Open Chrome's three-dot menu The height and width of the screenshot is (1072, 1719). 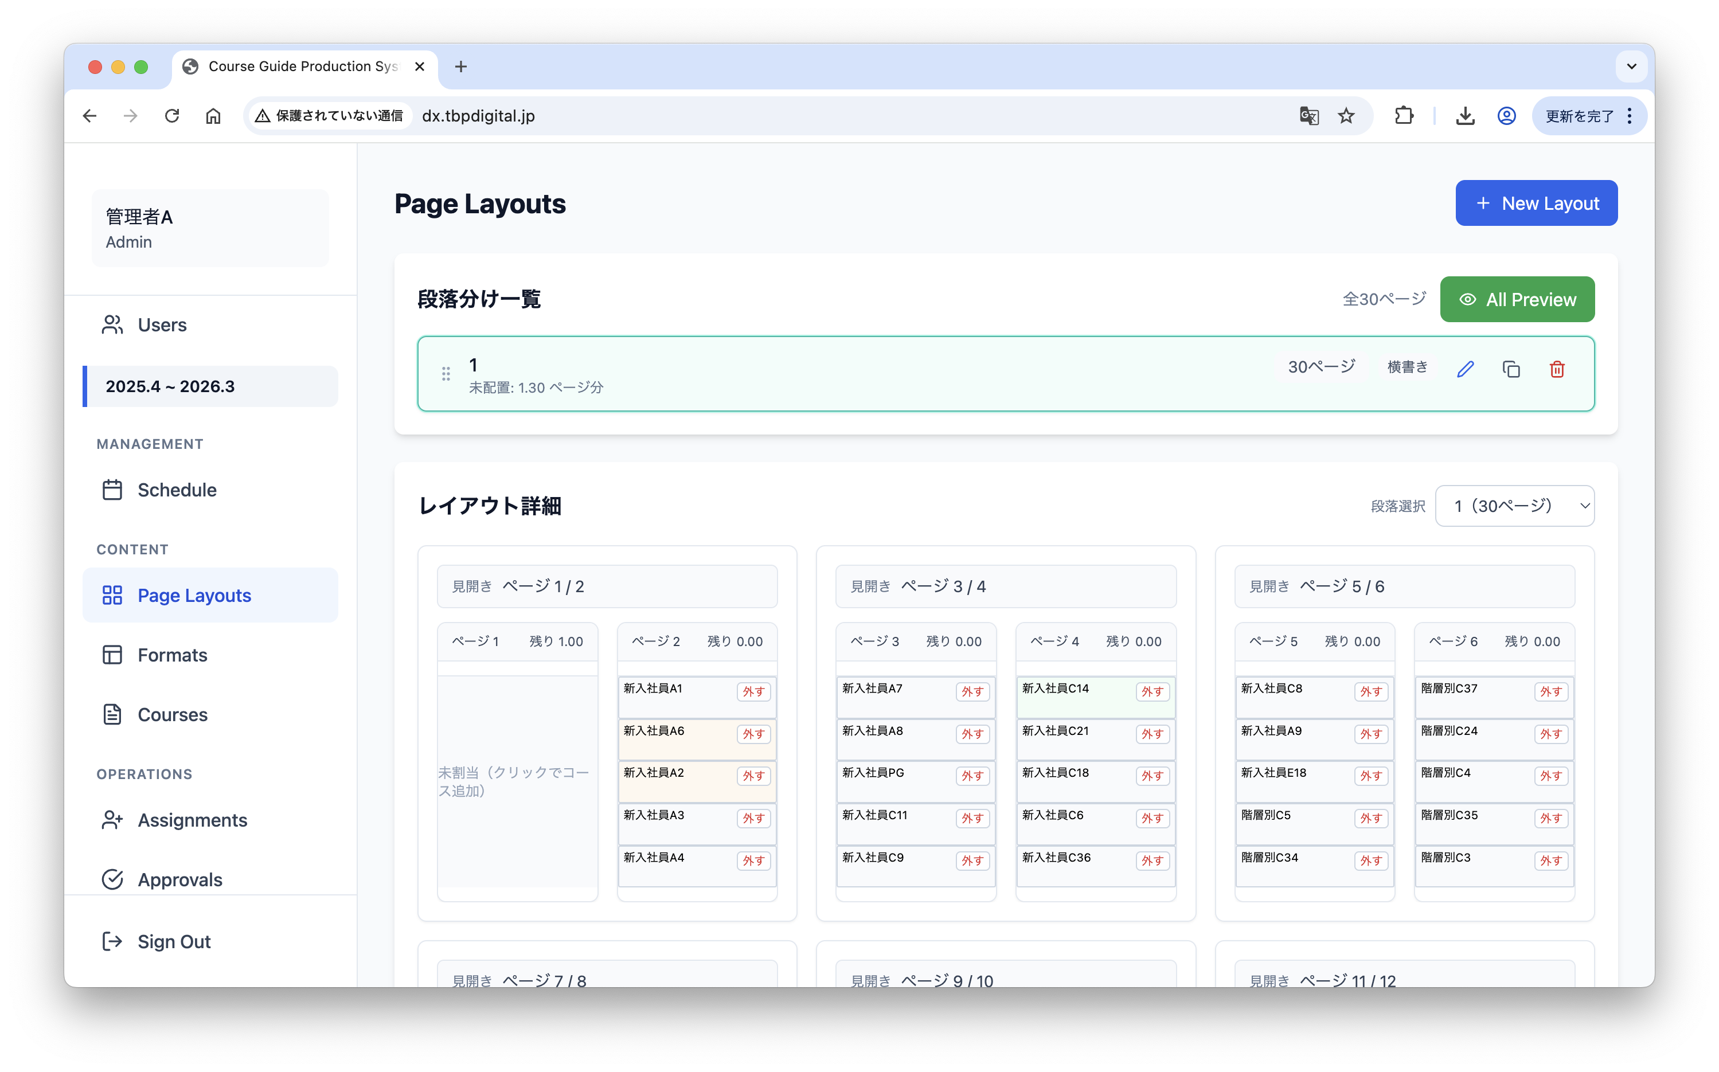pos(1630,116)
